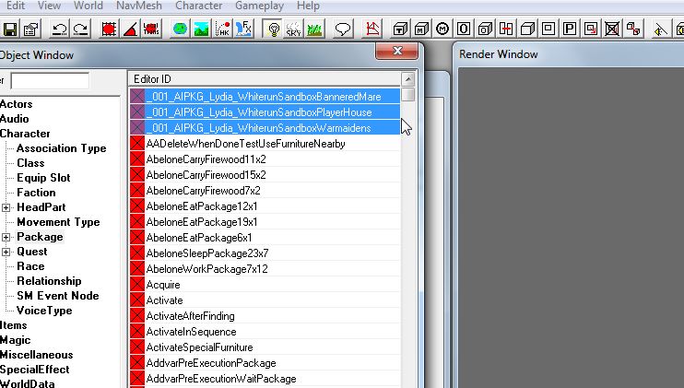Click the plain empty cube icon

pos(527,29)
